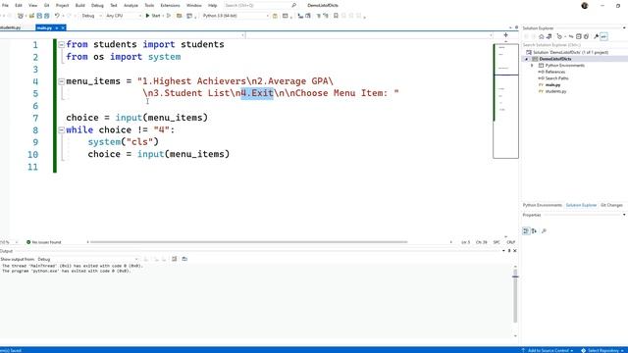Select Solution 'DemoListofDicts' root node
This screenshot has width=628, height=353.
tap(570, 52)
